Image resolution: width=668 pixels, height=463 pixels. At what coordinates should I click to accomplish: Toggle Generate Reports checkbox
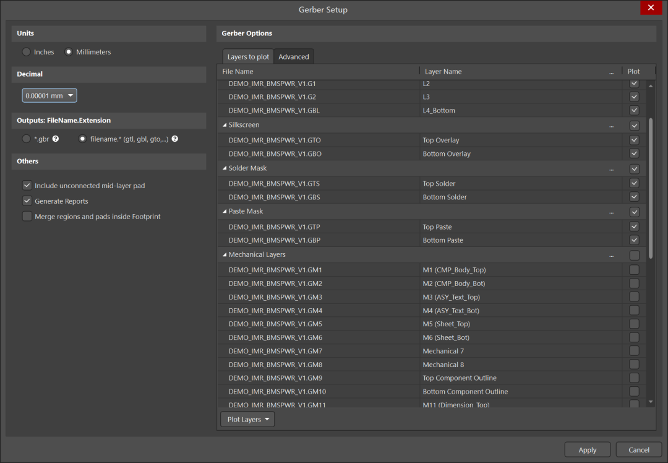click(27, 201)
